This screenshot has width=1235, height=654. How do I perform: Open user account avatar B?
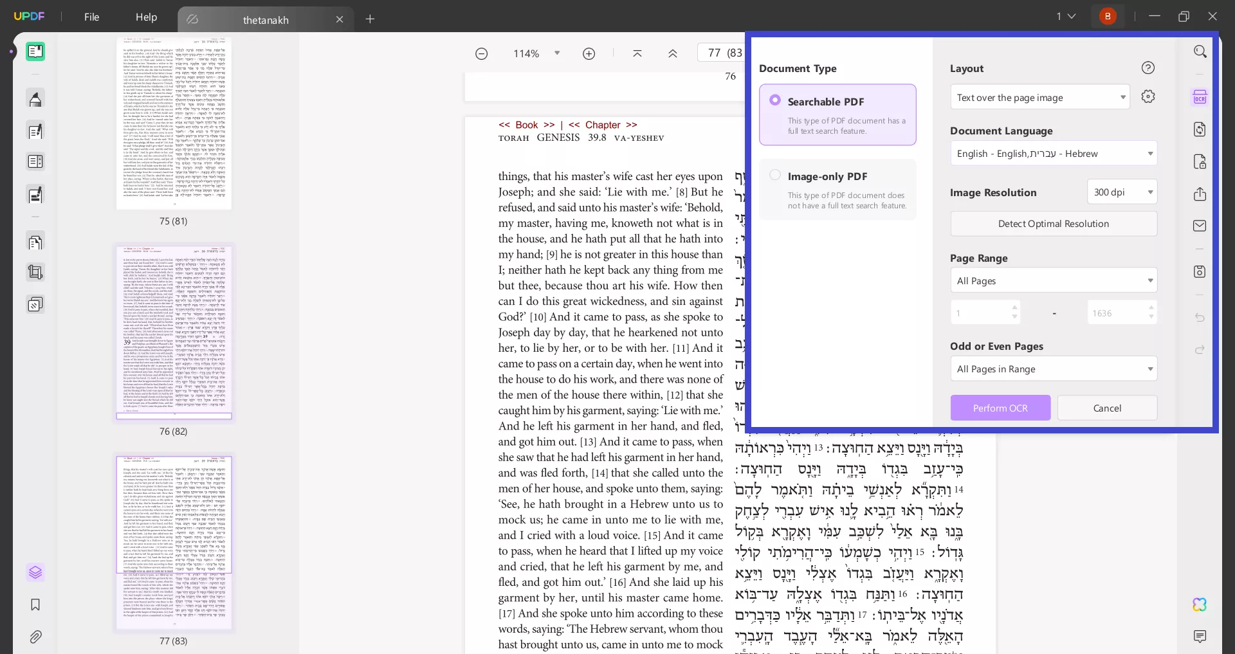click(1108, 17)
